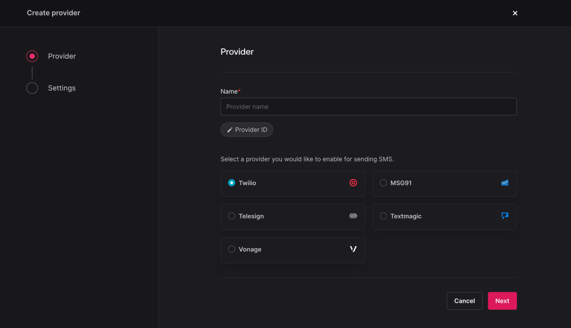Click the Next button
Viewport: 571px width, 328px height.
tap(502, 301)
